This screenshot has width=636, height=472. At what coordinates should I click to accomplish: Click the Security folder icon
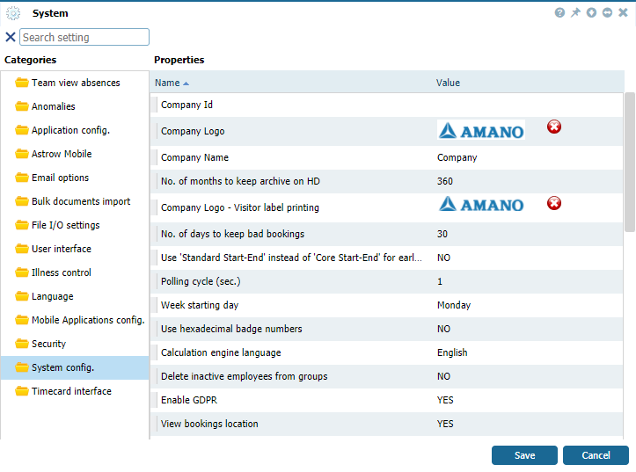click(21, 344)
